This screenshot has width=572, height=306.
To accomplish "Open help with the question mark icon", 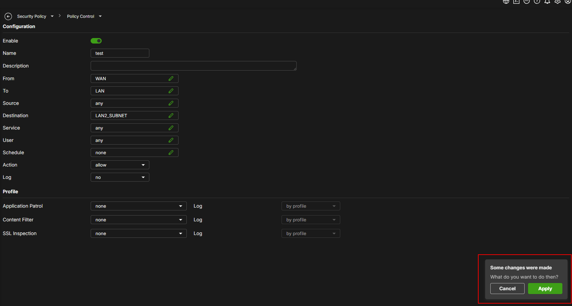I will [537, 1].
